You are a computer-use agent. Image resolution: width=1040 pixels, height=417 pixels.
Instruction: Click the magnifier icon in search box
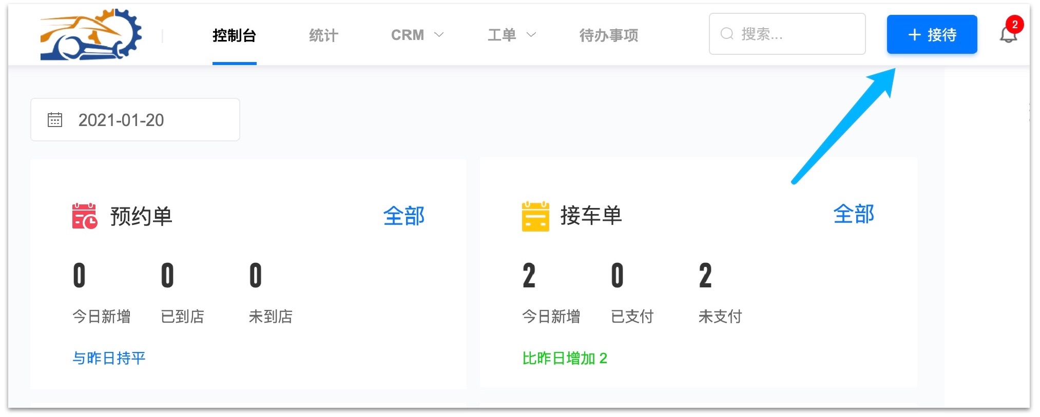(x=727, y=34)
